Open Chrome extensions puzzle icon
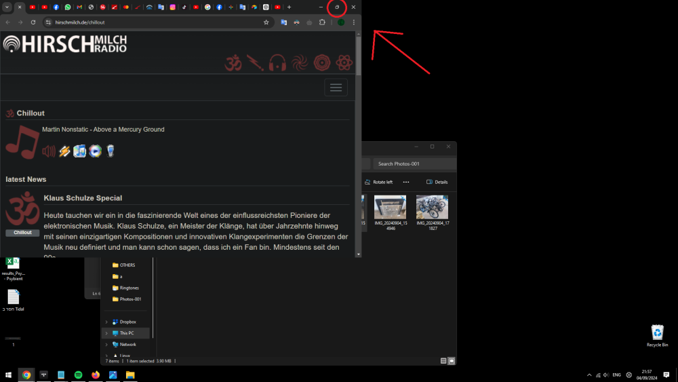The height and width of the screenshot is (382, 678). [322, 22]
